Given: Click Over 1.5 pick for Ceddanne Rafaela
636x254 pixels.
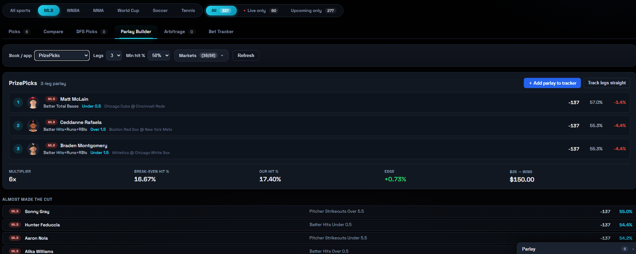Looking at the screenshot, I should (x=98, y=129).
